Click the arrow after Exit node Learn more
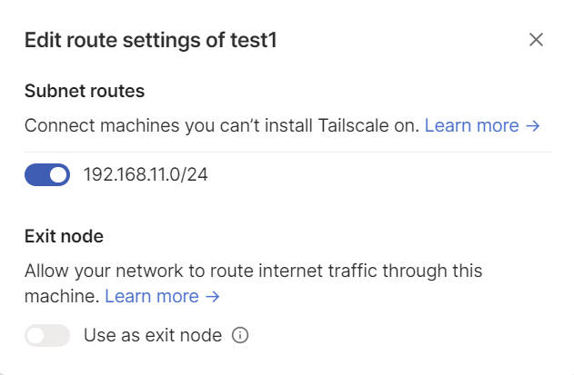This screenshot has height=375, width=574. pyautogui.click(x=213, y=296)
